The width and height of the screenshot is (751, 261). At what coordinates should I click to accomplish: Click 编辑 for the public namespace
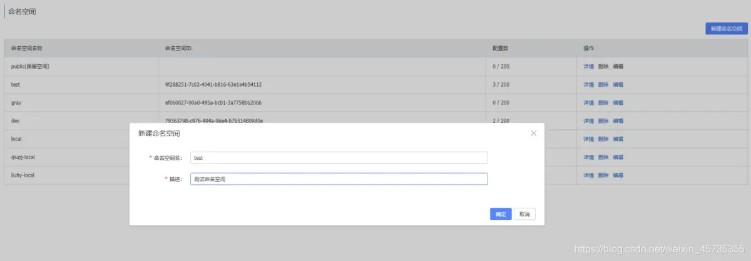pyautogui.click(x=618, y=66)
